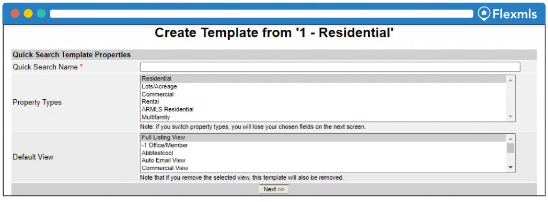Click the Default View scrollbar thumb

(511, 148)
